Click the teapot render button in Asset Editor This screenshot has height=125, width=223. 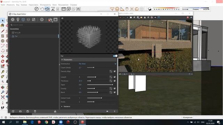pyautogui.click(x=50, y=20)
